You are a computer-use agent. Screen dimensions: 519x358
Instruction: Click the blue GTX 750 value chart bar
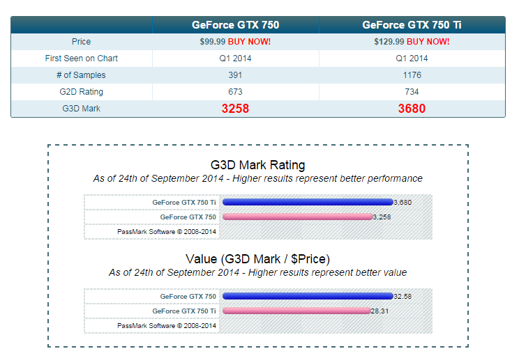[307, 296]
